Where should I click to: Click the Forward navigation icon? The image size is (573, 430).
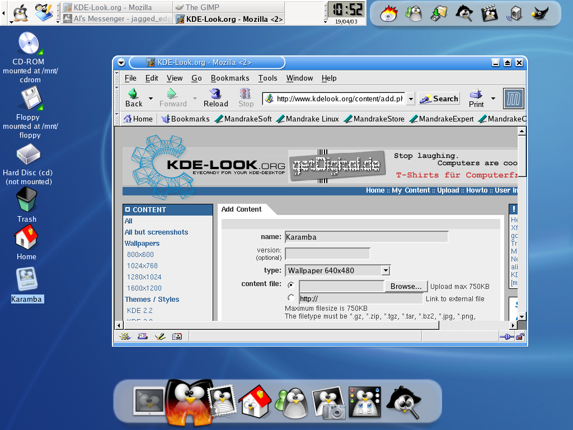pos(172,94)
